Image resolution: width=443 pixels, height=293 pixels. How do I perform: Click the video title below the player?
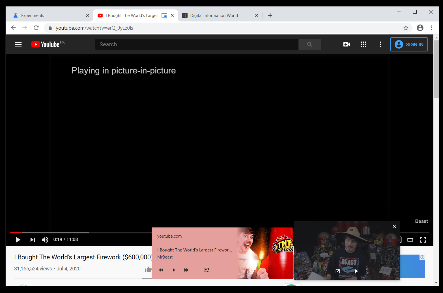pyautogui.click(x=83, y=257)
